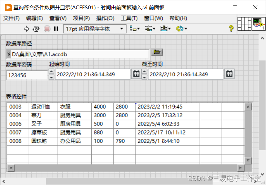Click the database path input field
The image size is (266, 185).
(80, 54)
